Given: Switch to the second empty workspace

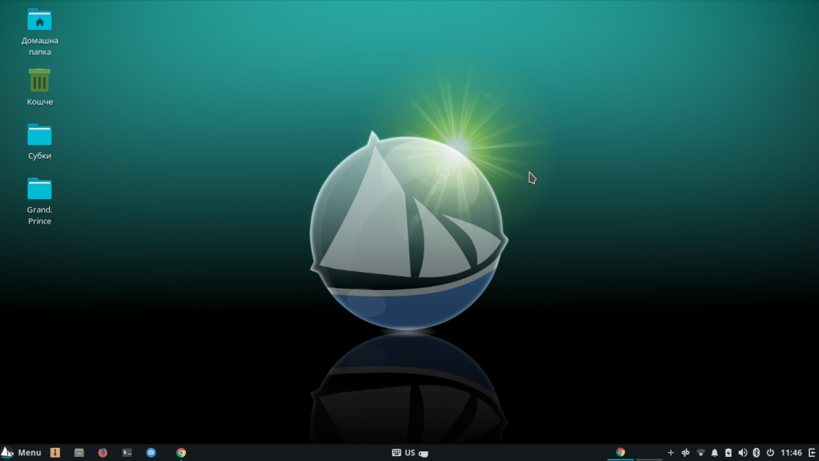Looking at the screenshot, I should [x=649, y=452].
